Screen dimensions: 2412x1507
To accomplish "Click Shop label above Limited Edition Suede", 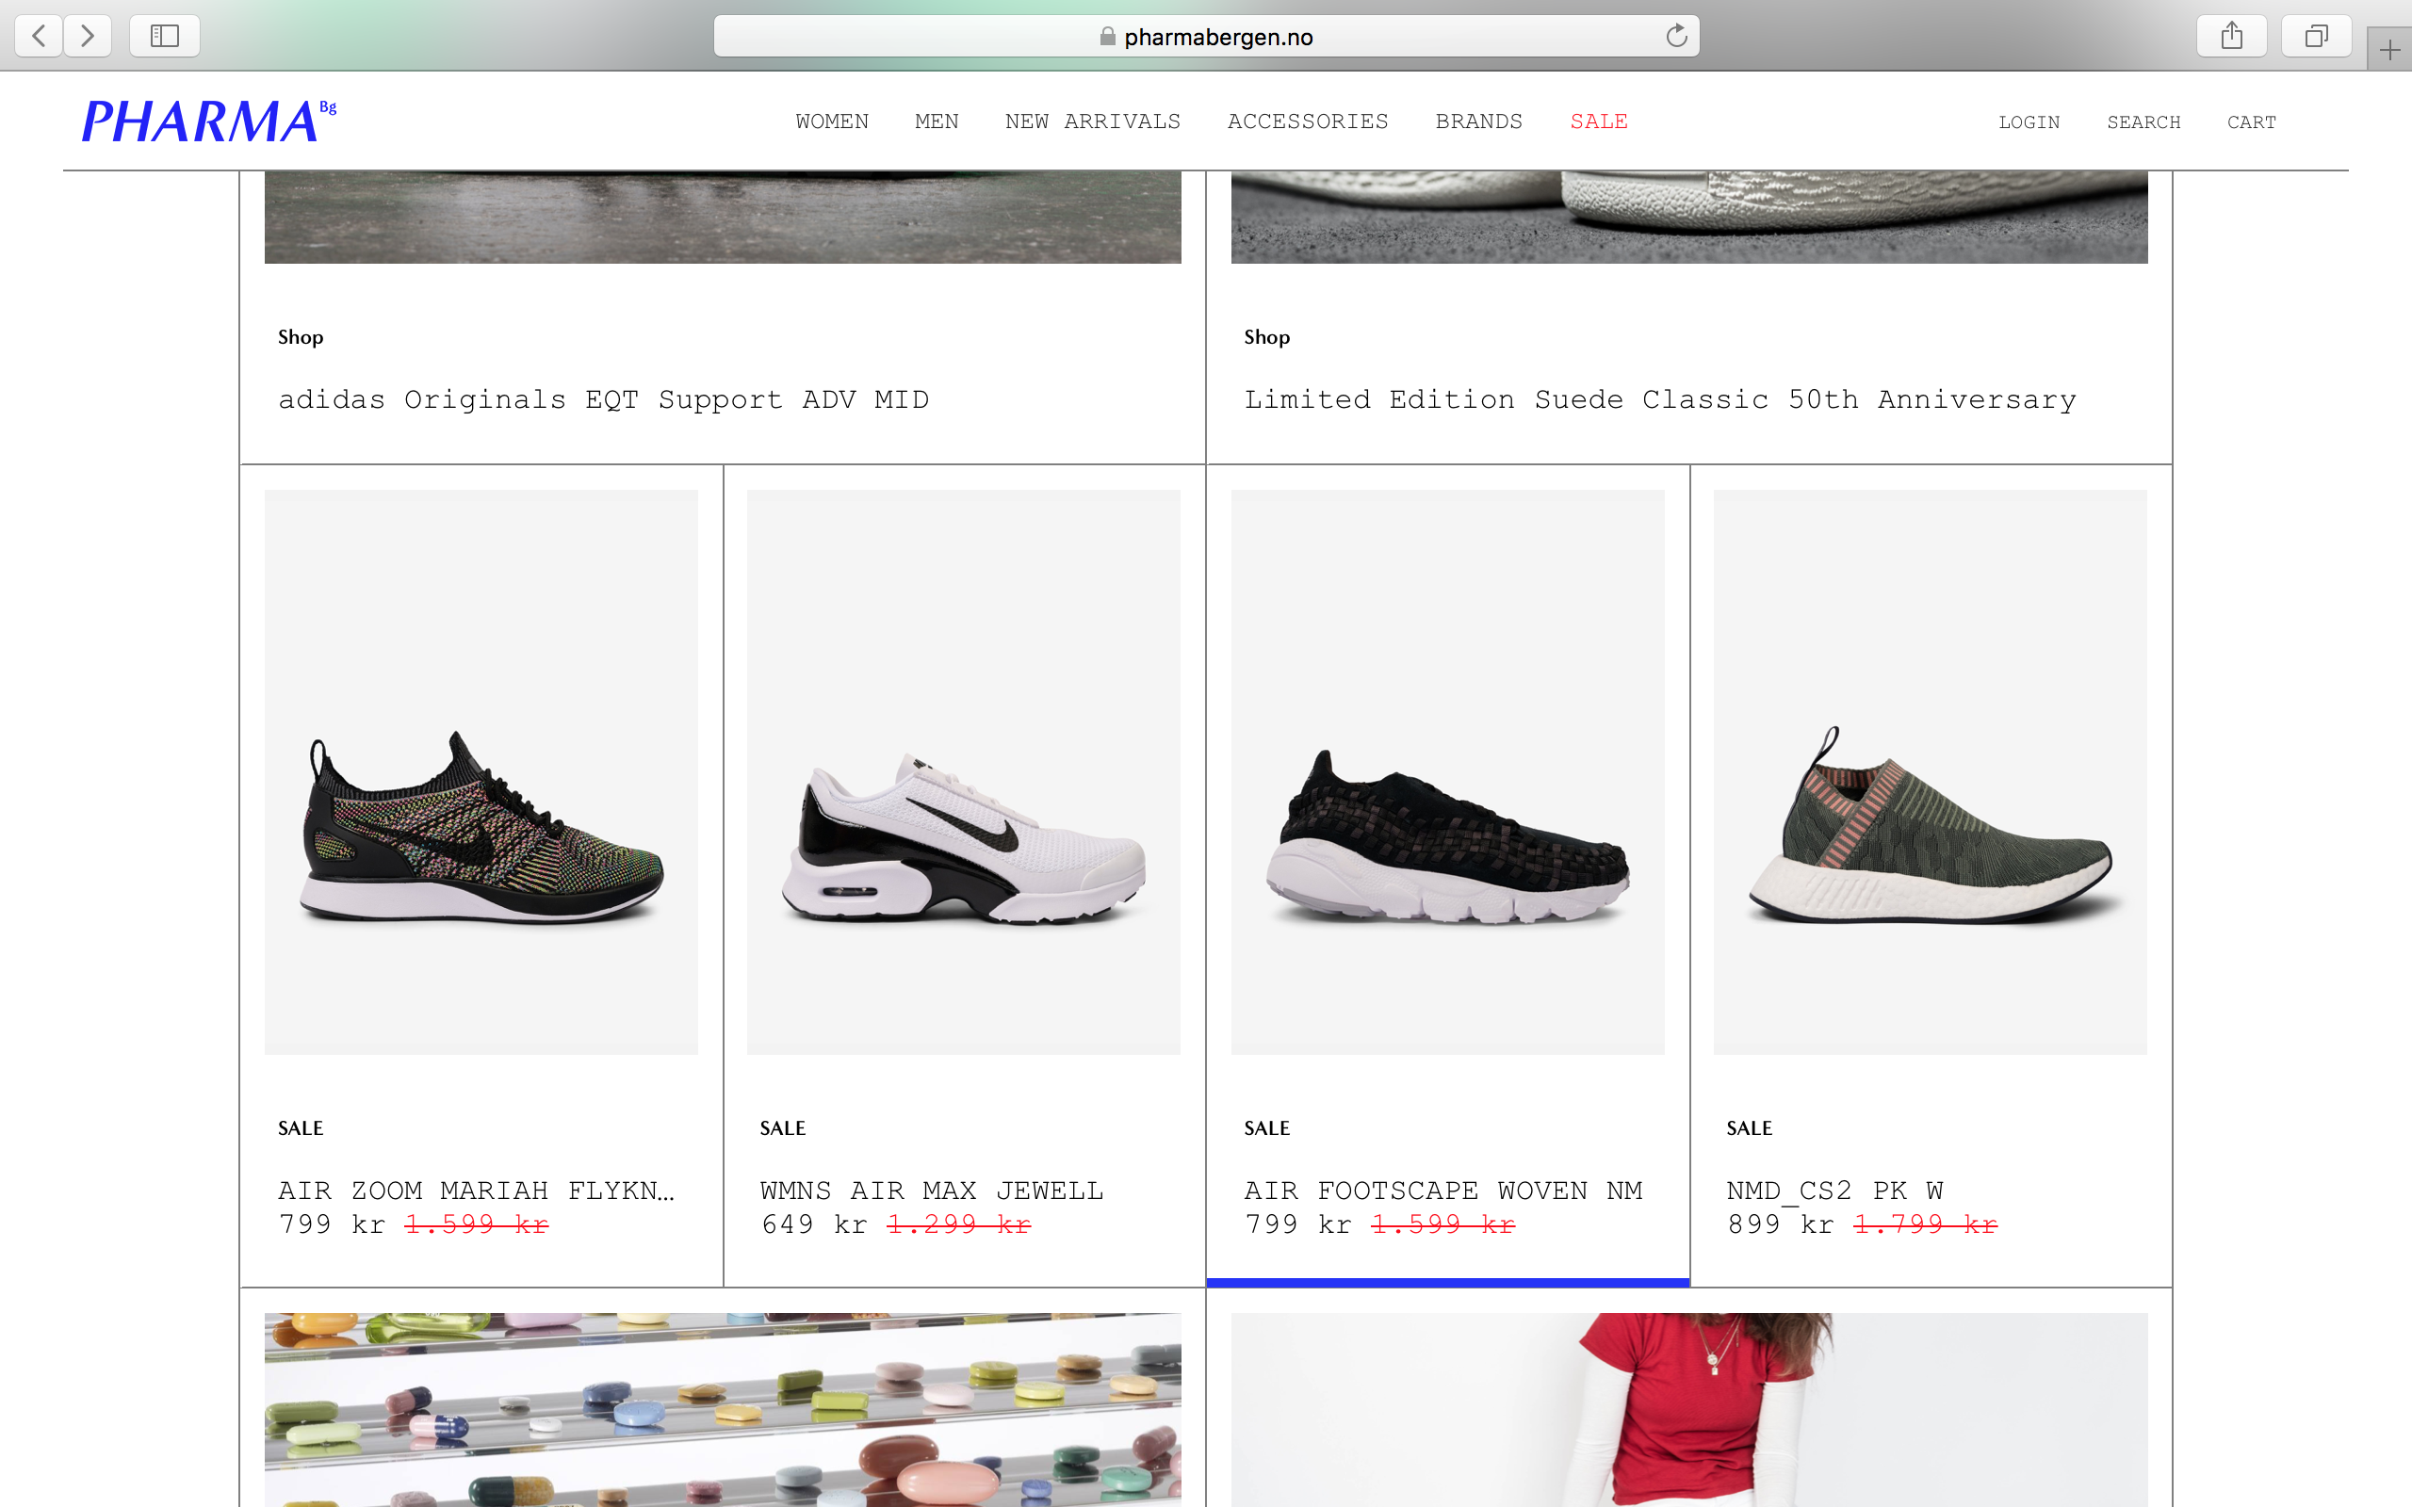I will click(x=1267, y=337).
